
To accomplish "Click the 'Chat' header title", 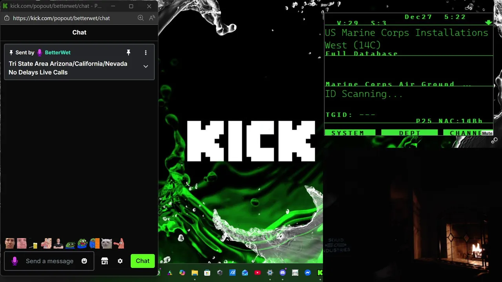I will [x=79, y=33].
